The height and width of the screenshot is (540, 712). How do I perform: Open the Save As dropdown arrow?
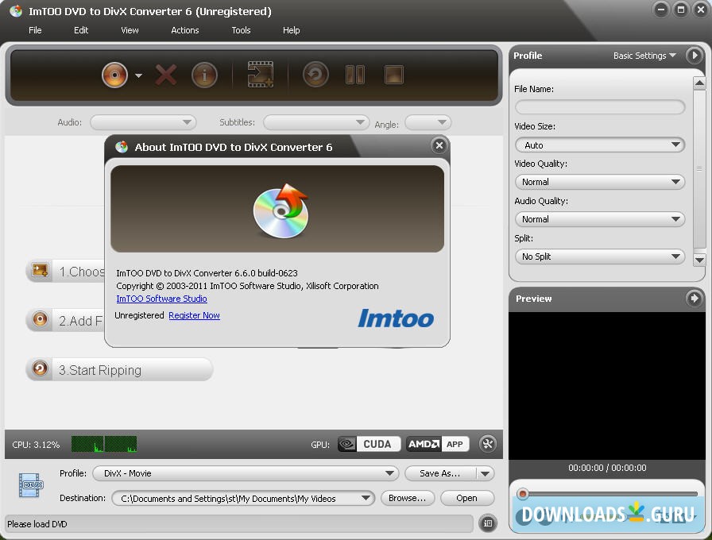click(x=486, y=473)
